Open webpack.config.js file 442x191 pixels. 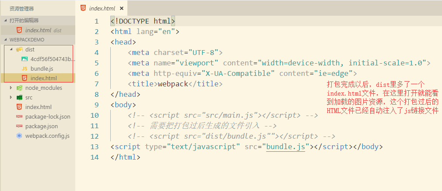point(47,136)
